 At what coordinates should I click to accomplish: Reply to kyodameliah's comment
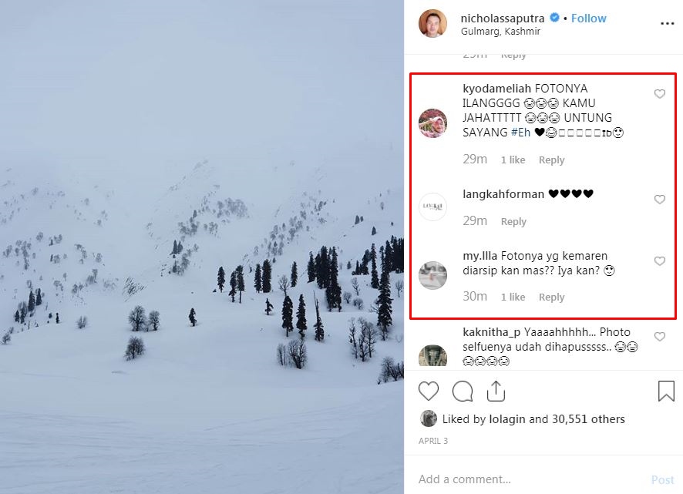tap(551, 160)
